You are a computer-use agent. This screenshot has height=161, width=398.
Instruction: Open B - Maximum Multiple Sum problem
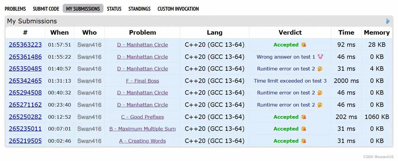pos(142,129)
